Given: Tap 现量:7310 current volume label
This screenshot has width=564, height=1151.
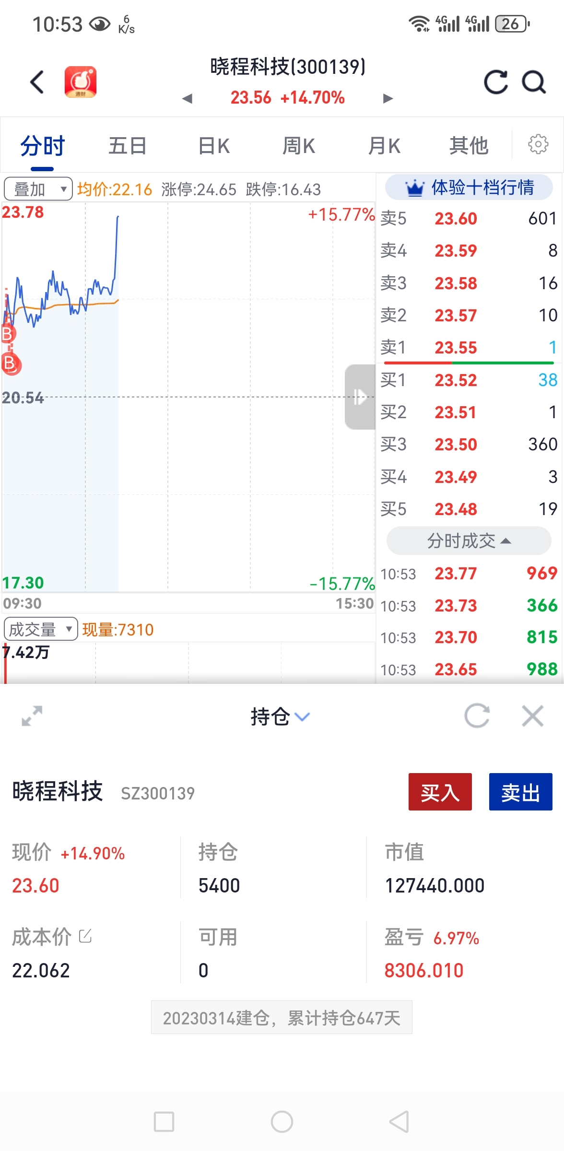Looking at the screenshot, I should coord(118,630).
